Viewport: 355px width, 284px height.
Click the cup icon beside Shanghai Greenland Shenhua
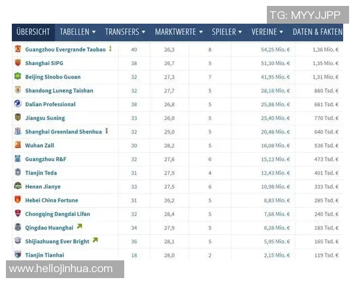[x=106, y=131]
